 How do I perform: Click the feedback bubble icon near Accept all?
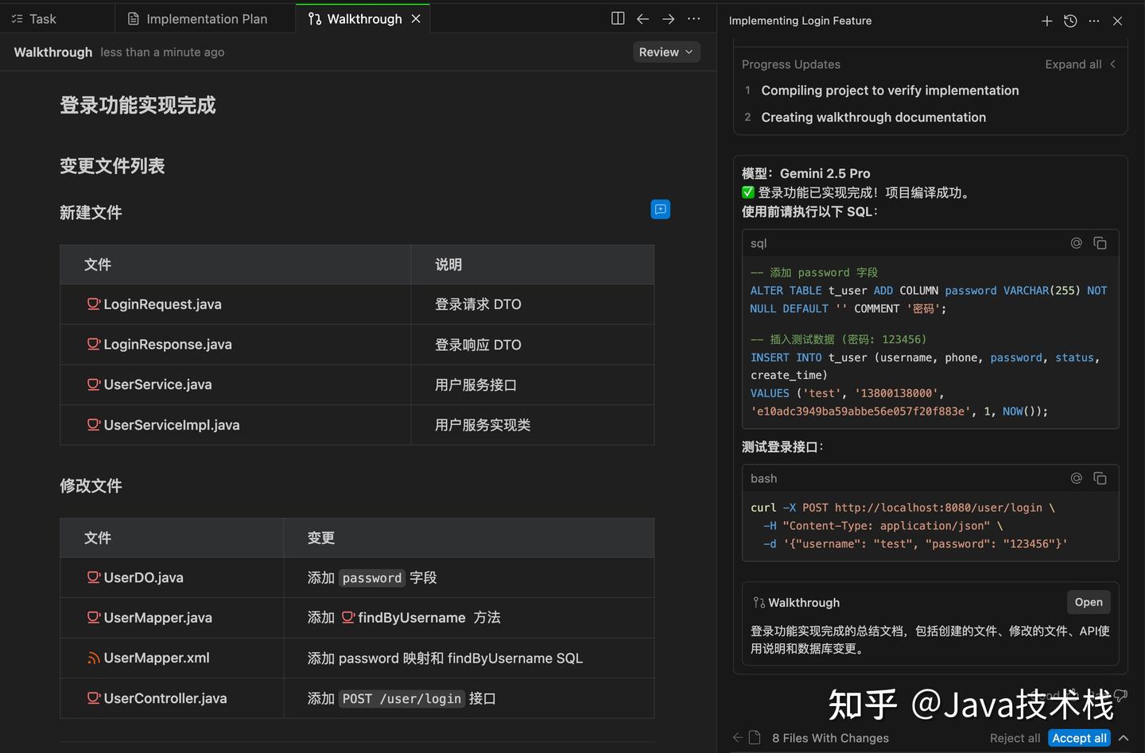1120,695
